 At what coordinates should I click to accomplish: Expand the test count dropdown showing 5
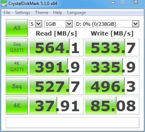pos(39,24)
